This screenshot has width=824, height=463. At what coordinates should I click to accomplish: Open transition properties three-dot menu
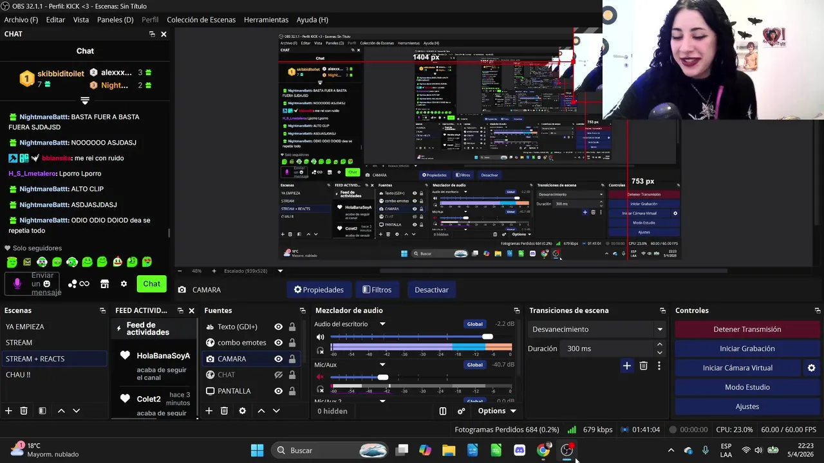pyautogui.click(x=659, y=366)
